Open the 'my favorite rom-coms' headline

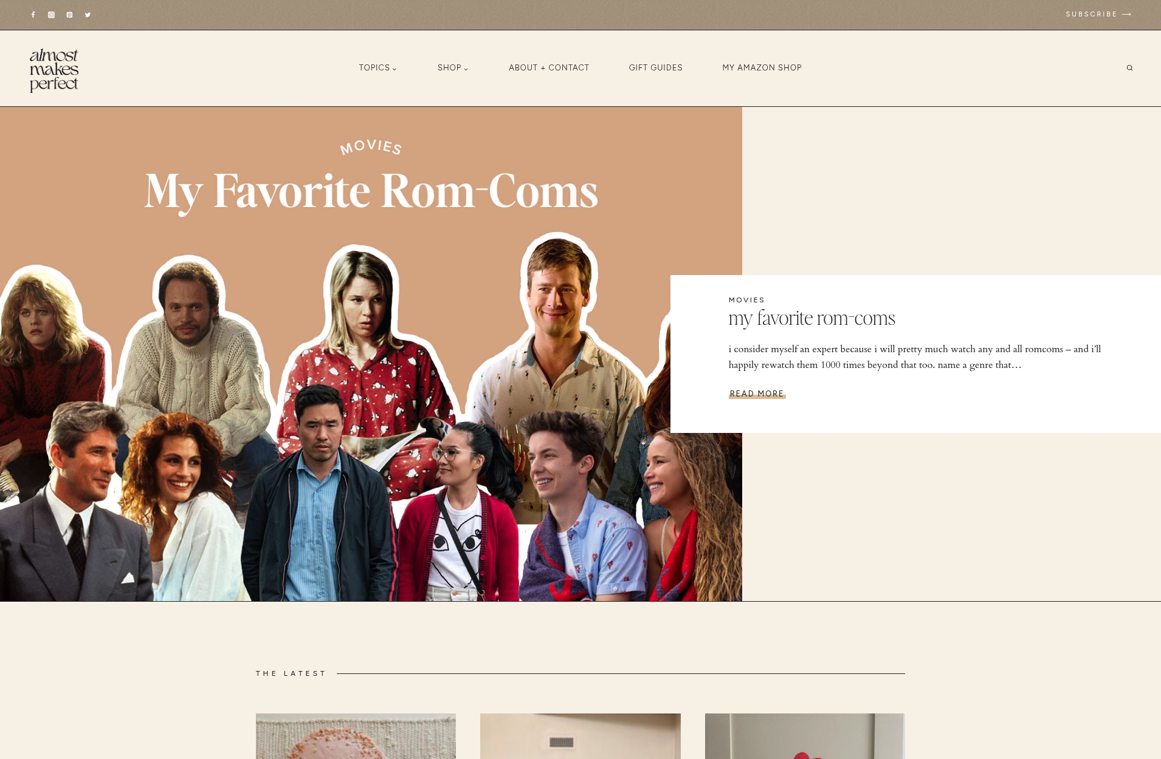(811, 318)
